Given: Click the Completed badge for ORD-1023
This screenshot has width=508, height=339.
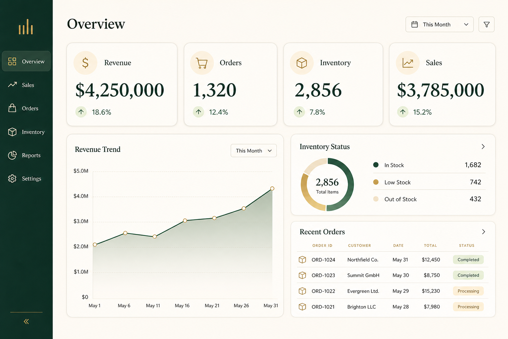Looking at the screenshot, I should [x=468, y=275].
